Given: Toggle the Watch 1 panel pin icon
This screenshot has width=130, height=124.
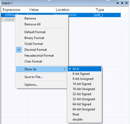Looking at the screenshot, I should coord(122,3).
